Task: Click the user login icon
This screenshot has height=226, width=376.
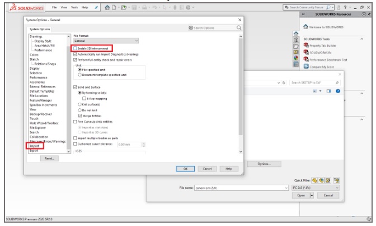Action: [339, 7]
